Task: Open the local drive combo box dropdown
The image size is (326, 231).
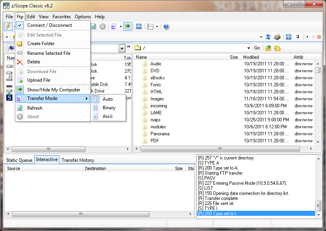Action: (x=122, y=49)
